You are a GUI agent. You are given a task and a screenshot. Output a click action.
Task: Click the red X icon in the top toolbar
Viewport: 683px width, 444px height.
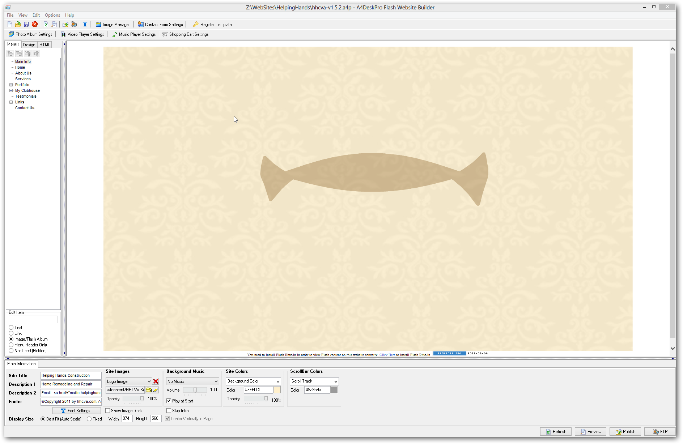click(x=35, y=24)
